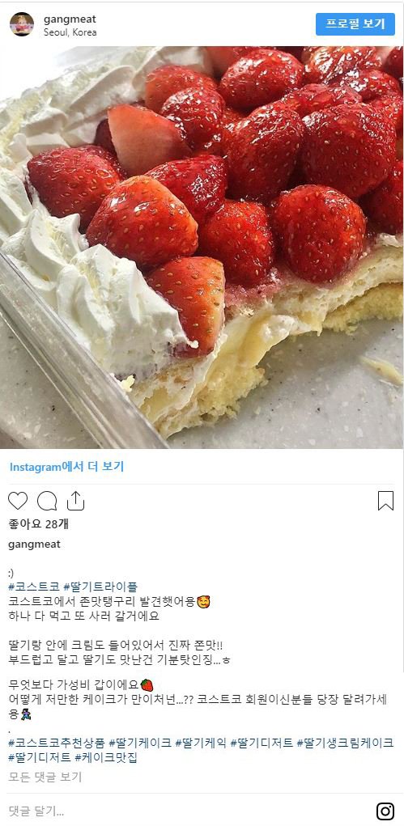Click the Seoul, Korea location
Image resolution: width=404 pixels, height=826 pixels.
70,32
